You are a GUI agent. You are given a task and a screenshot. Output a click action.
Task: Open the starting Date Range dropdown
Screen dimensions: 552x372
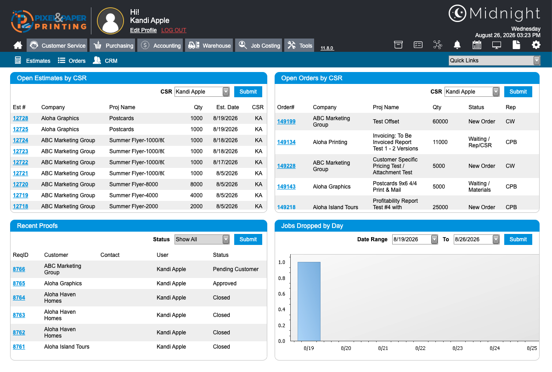[x=415, y=239]
